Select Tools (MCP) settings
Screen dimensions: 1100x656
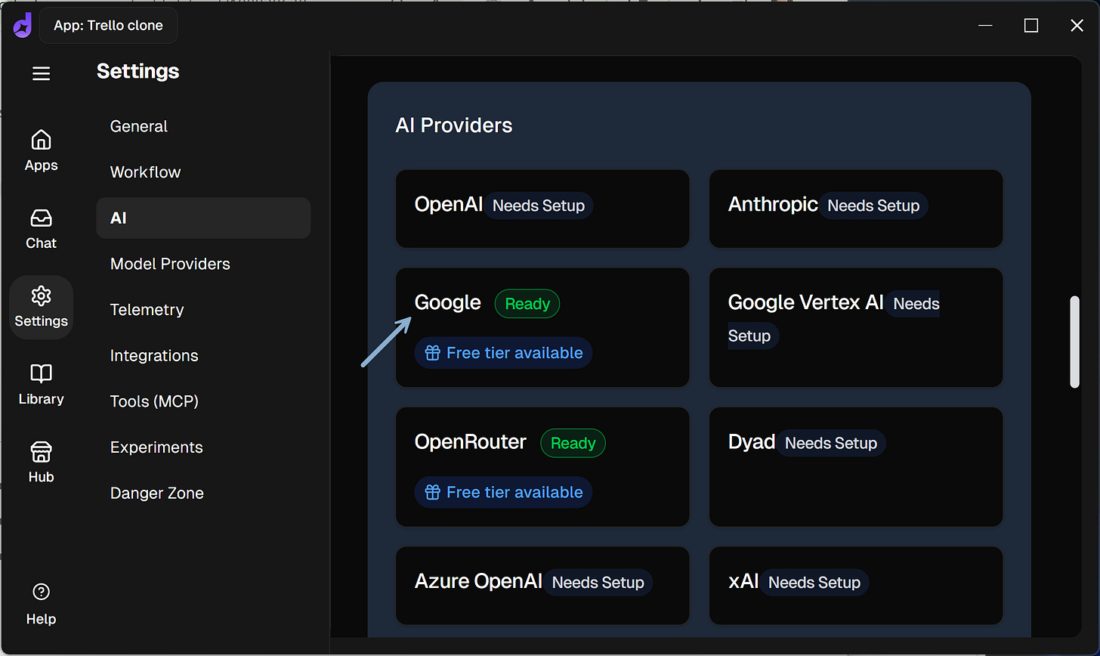(x=153, y=401)
